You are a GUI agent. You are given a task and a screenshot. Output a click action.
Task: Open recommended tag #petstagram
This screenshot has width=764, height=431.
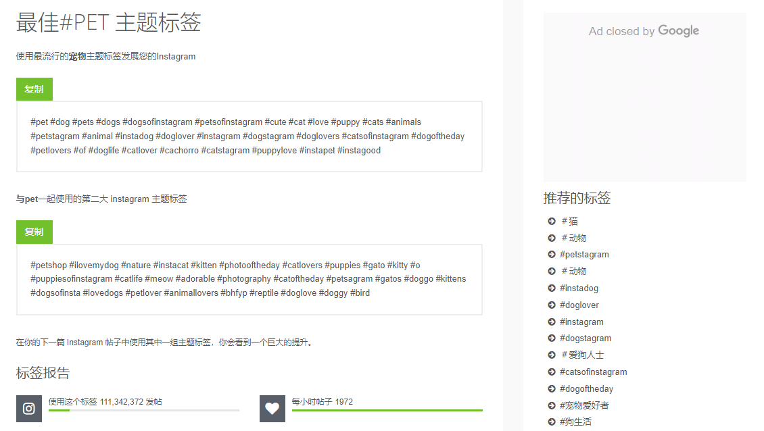[x=584, y=254]
